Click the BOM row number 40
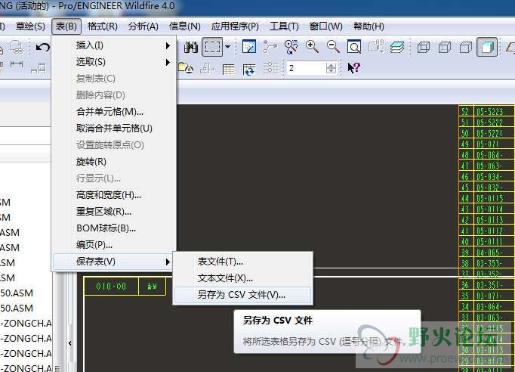Image resolution: width=515 pixels, height=372 pixels. click(x=466, y=242)
